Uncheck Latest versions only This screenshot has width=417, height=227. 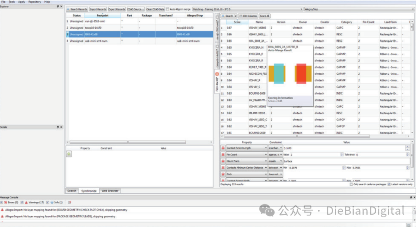point(389,184)
